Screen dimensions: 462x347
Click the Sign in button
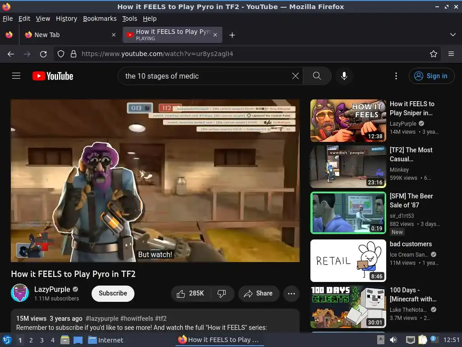431,76
